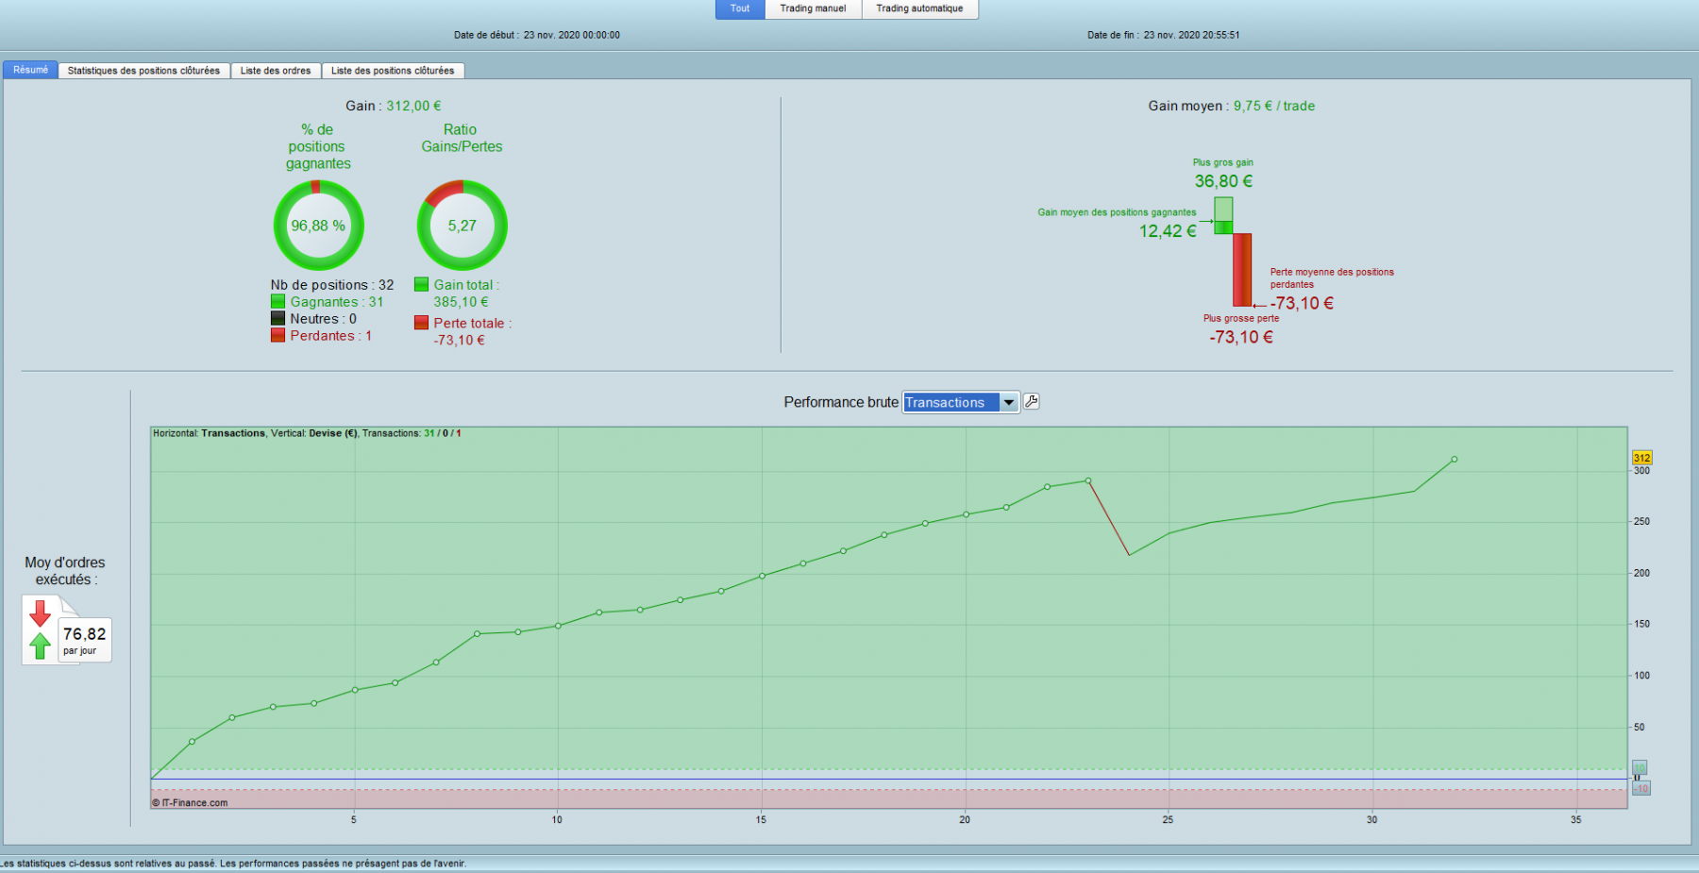Click the 96,88 % winning positions donut

pos(318,226)
